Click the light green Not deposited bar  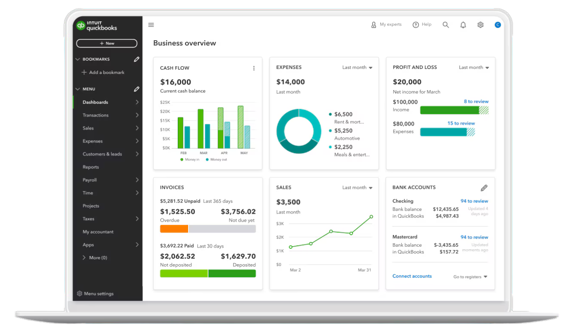pyautogui.click(x=184, y=274)
